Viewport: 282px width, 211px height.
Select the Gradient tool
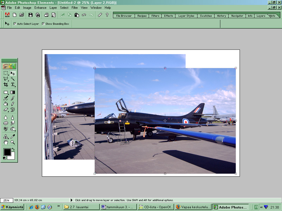tap(13, 92)
